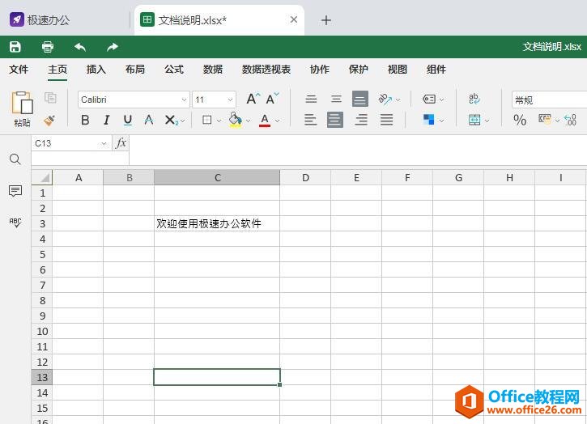Select the format painter brush
587x424 pixels.
tap(49, 120)
